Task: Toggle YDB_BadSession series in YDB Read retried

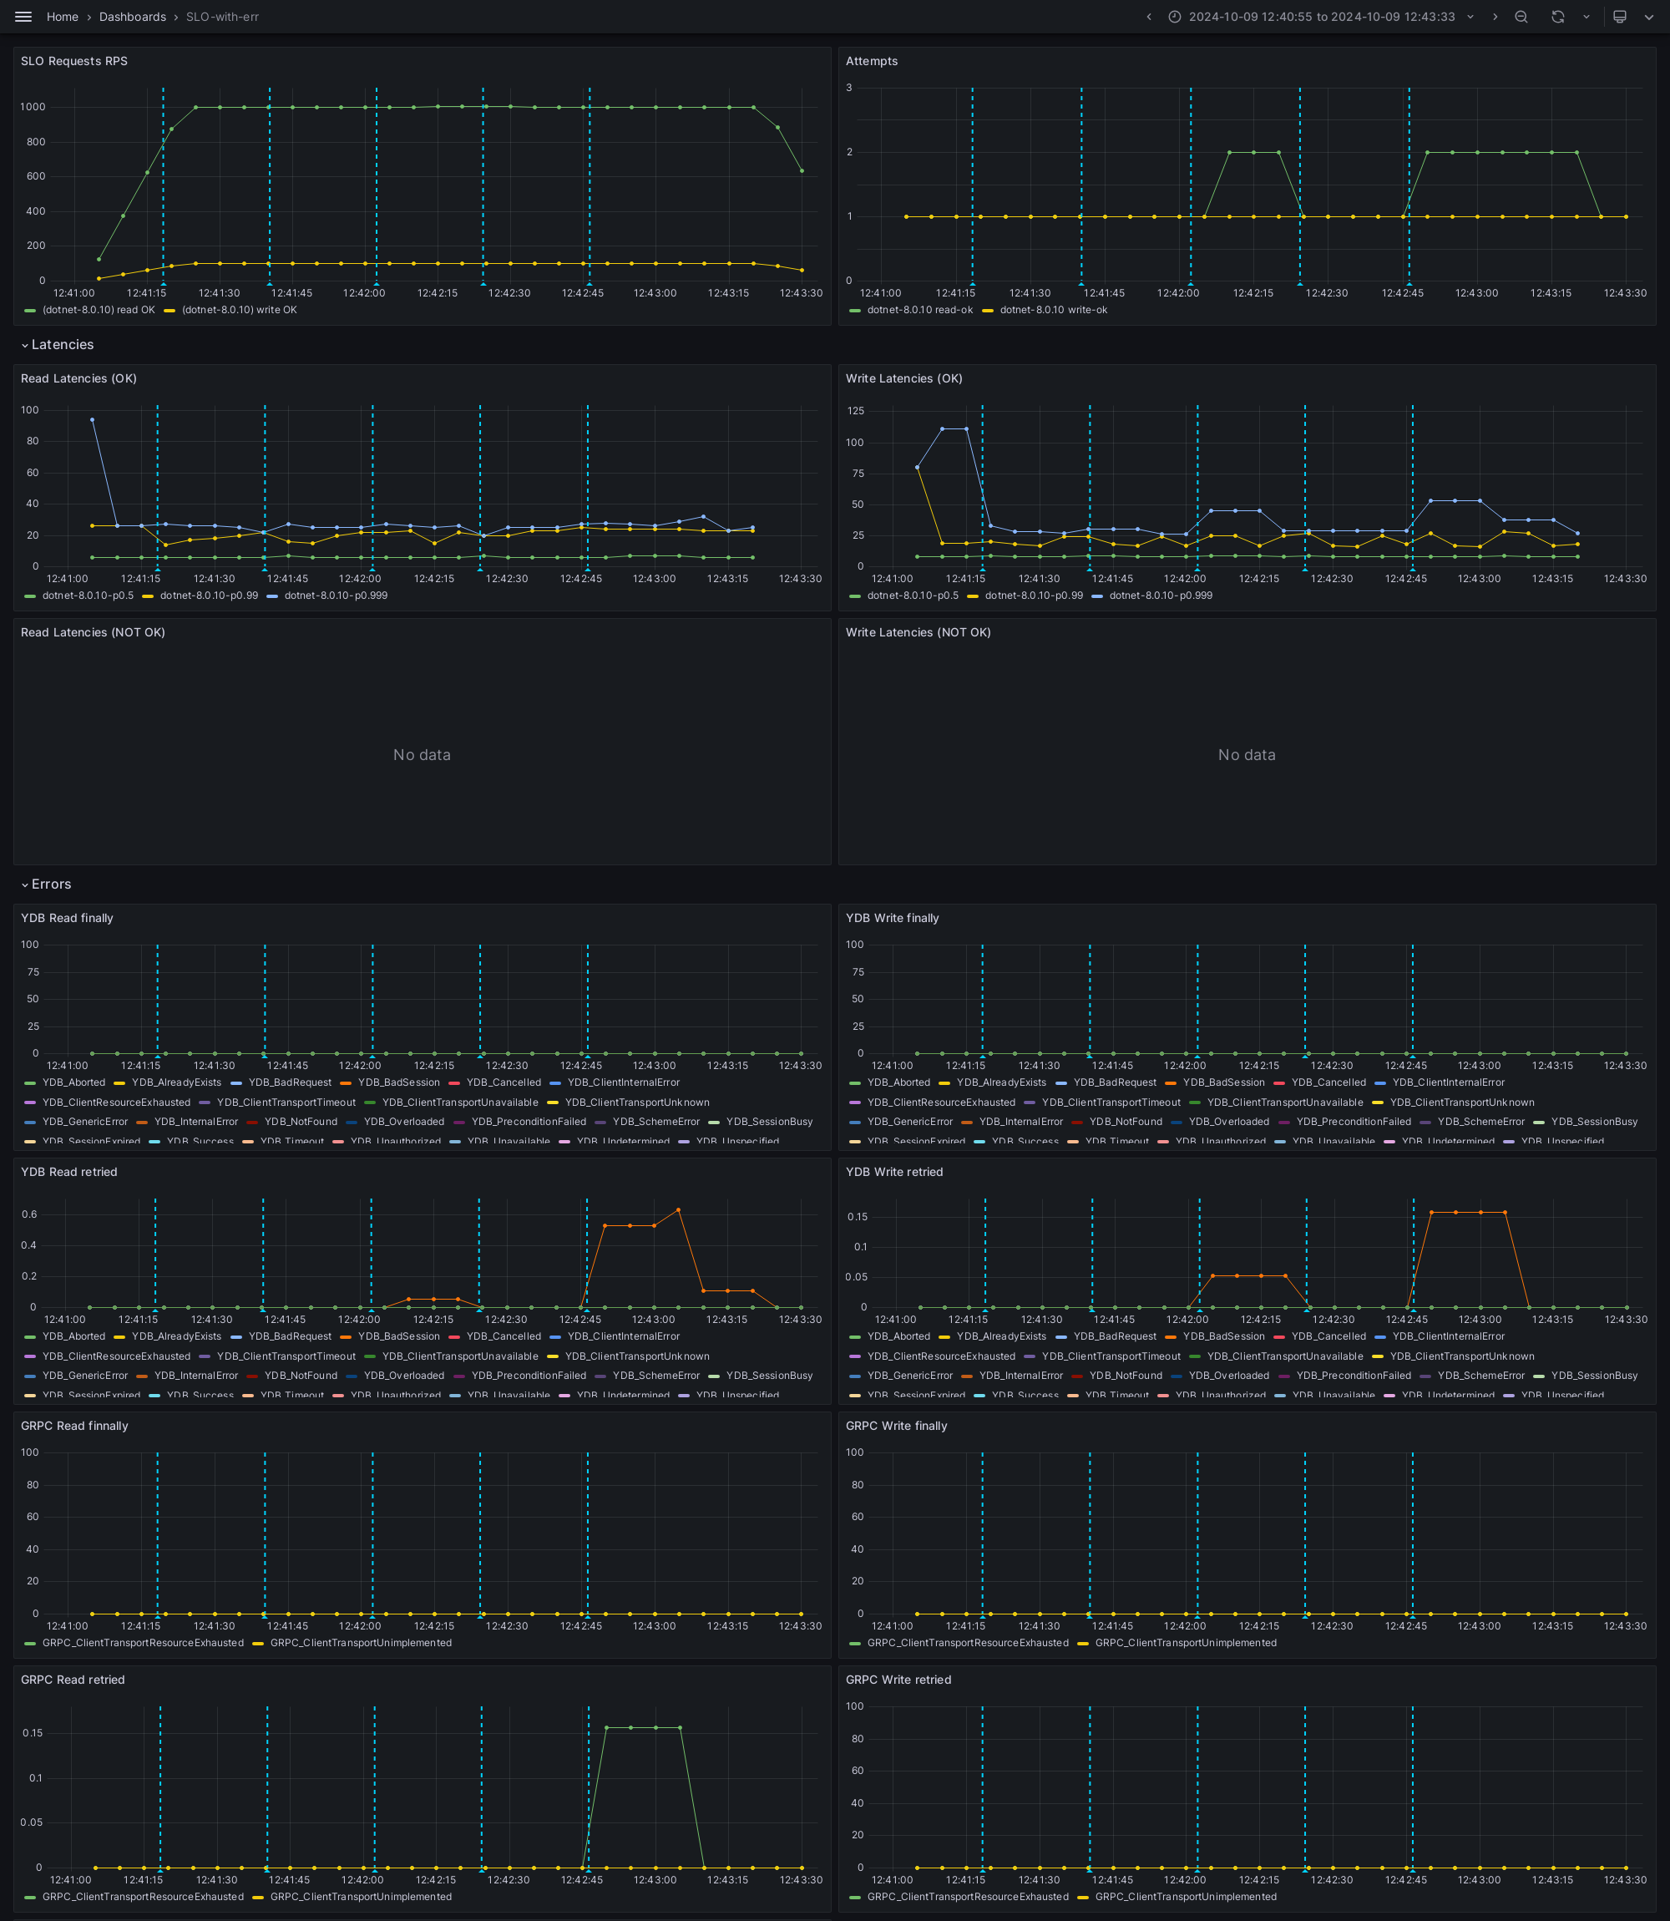Action: (399, 1336)
